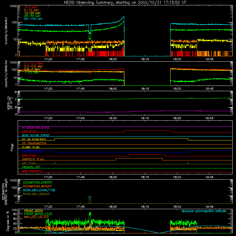Click the green 25-50 keV legend label
The image size is (236, 236).
(32, 16)
